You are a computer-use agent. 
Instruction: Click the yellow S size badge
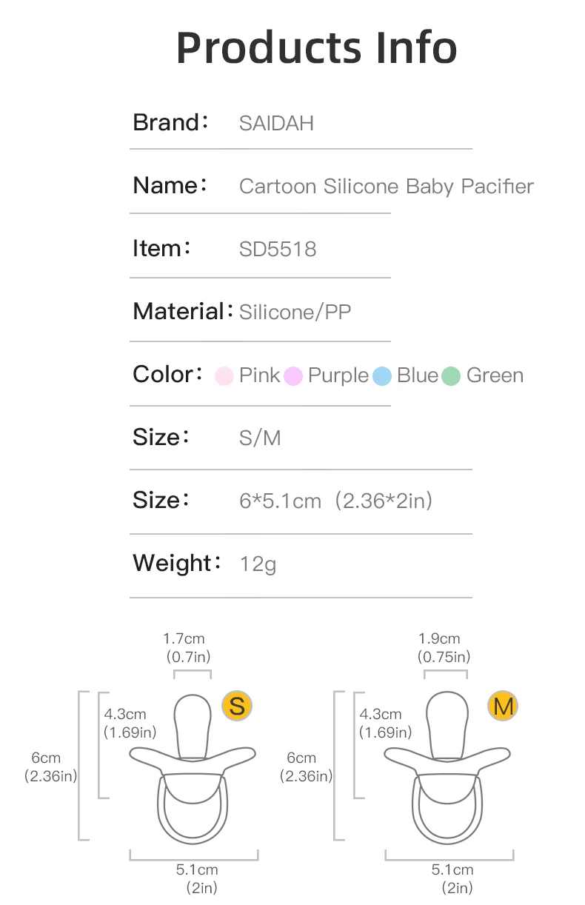[x=237, y=705]
